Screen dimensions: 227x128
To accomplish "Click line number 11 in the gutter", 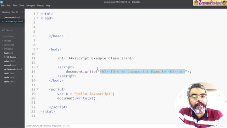I will [33, 58].
